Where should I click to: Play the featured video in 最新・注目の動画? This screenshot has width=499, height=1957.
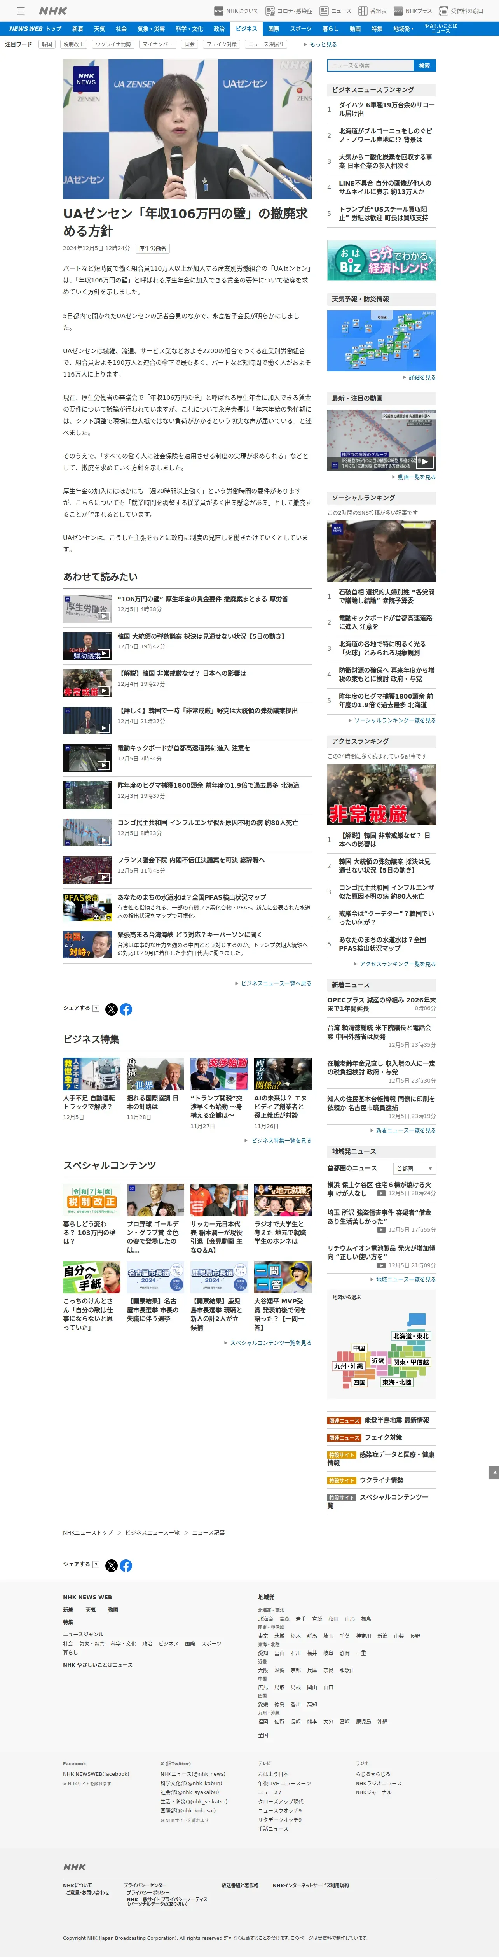(381, 440)
